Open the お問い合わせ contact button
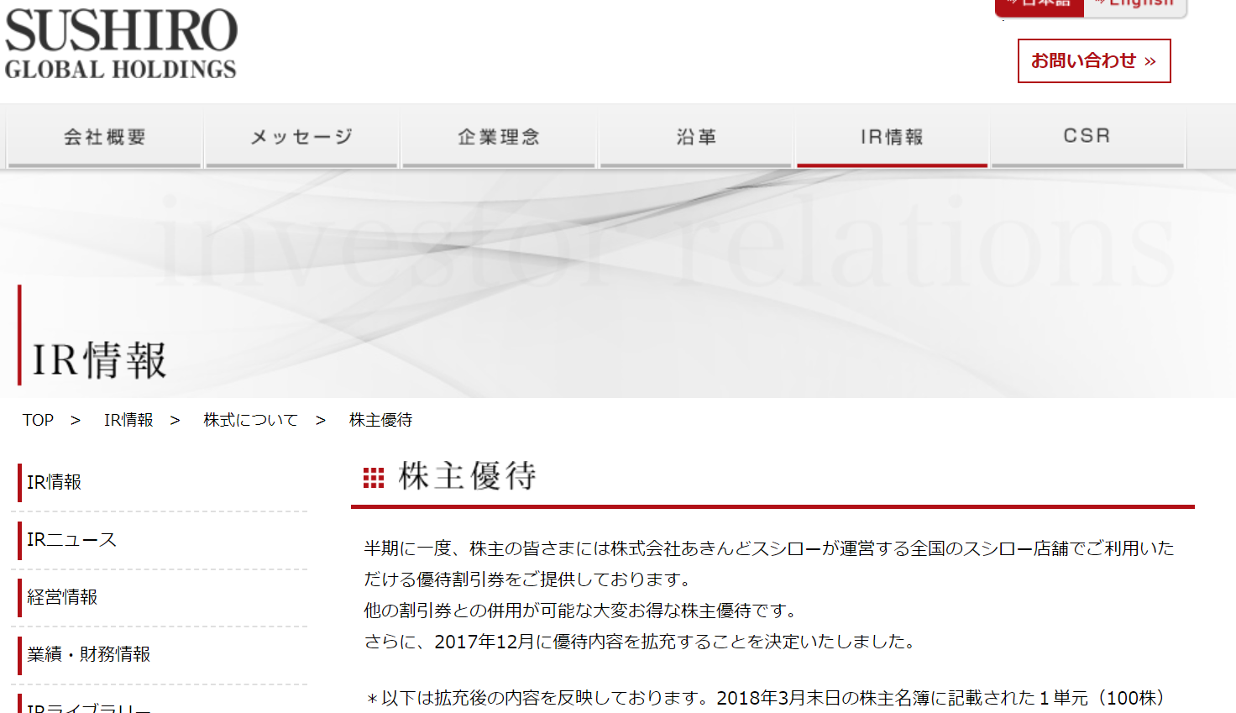 1094,60
